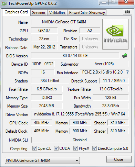This screenshot has width=135, height=167.
Task: Click the BIOS Version field 80.07.14.00.09
Action: [x=75, y=56]
